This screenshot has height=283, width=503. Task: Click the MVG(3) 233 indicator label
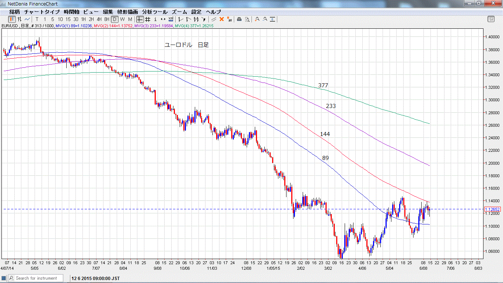154,26
